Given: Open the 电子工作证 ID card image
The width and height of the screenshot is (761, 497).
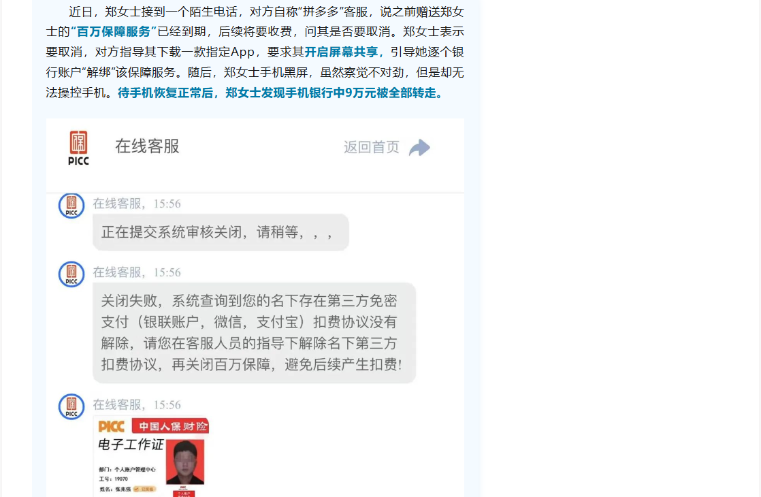Looking at the screenshot, I should point(152,457).
